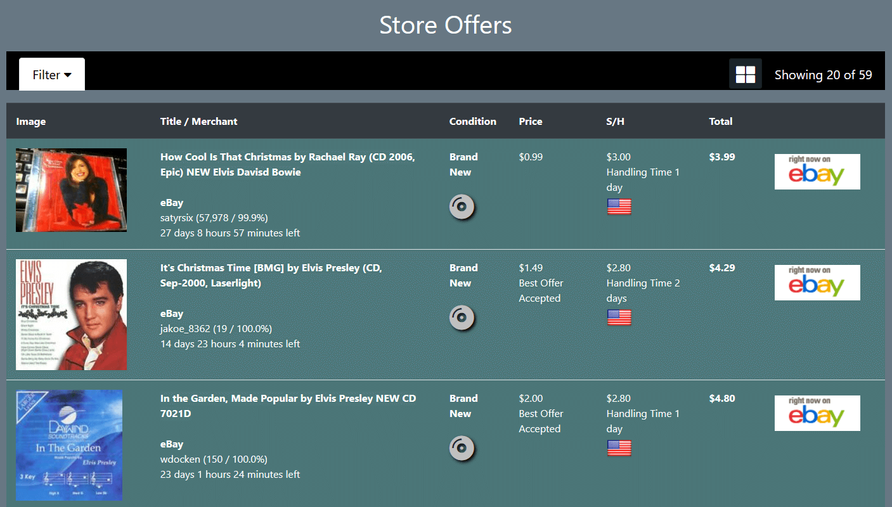Screen dimensions: 892x507
Task: Click CD disc icon for Rachael Ray album
Action: coord(462,207)
